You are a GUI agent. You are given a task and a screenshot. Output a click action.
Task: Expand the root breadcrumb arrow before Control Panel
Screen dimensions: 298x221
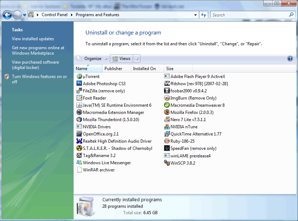[x=38, y=15]
